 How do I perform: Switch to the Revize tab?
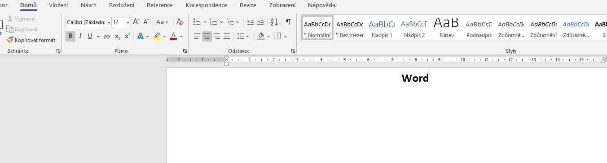[x=248, y=5]
